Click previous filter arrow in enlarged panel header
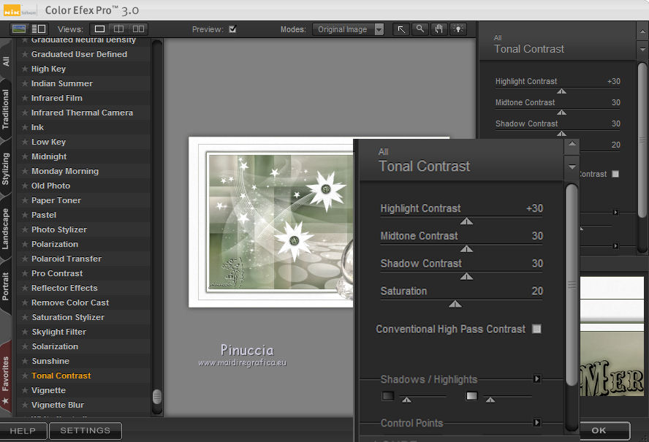Image resolution: width=649 pixels, height=442 pixels. click(572, 144)
